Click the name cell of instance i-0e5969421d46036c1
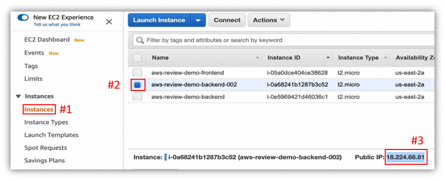Viewport: 445px width, 180px height. tap(188, 97)
